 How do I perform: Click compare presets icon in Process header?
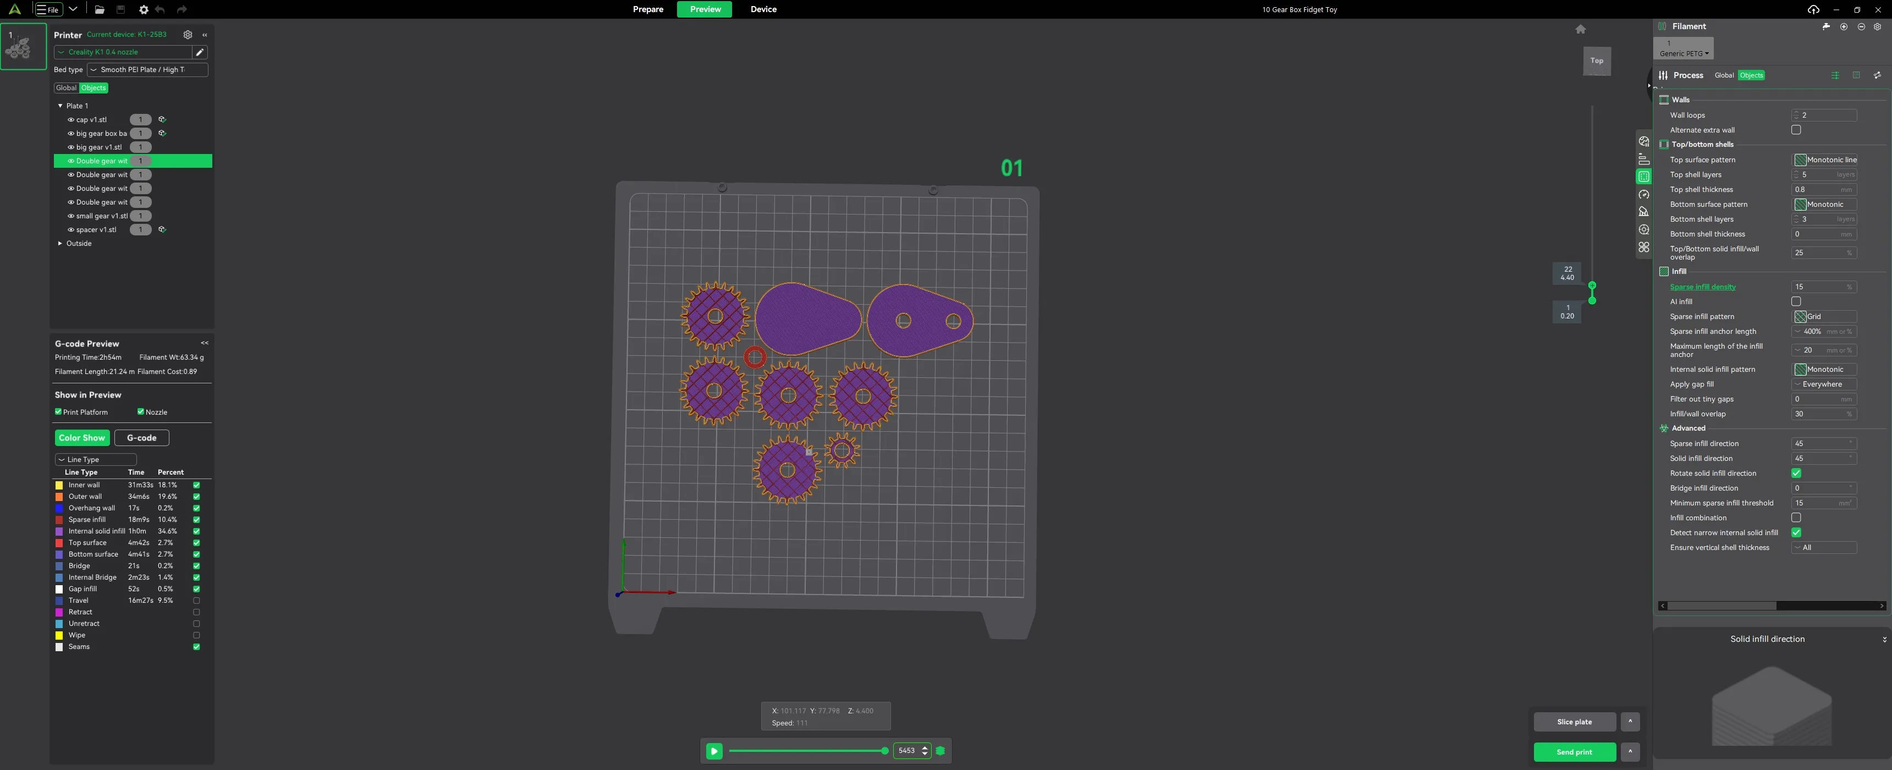[x=1877, y=75]
